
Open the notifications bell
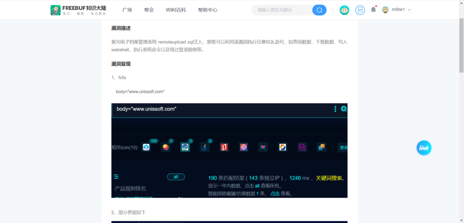(x=373, y=10)
